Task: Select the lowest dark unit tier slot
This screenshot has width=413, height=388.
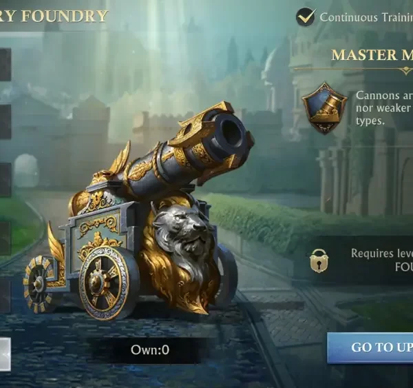Action: pos(6,296)
